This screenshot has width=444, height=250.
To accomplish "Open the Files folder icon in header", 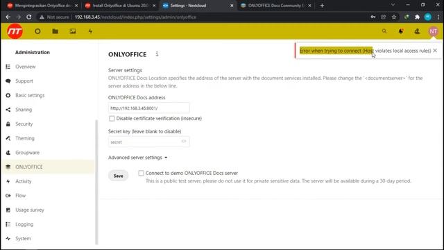I will click(55, 31).
